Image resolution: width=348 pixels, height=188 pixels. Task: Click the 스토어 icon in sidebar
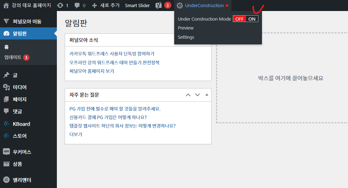(6, 136)
